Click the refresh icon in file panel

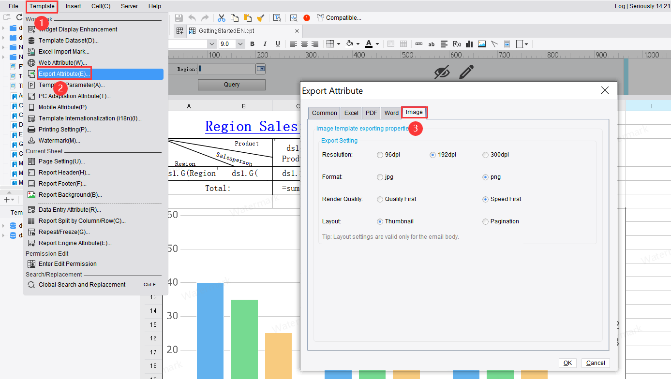click(x=20, y=17)
